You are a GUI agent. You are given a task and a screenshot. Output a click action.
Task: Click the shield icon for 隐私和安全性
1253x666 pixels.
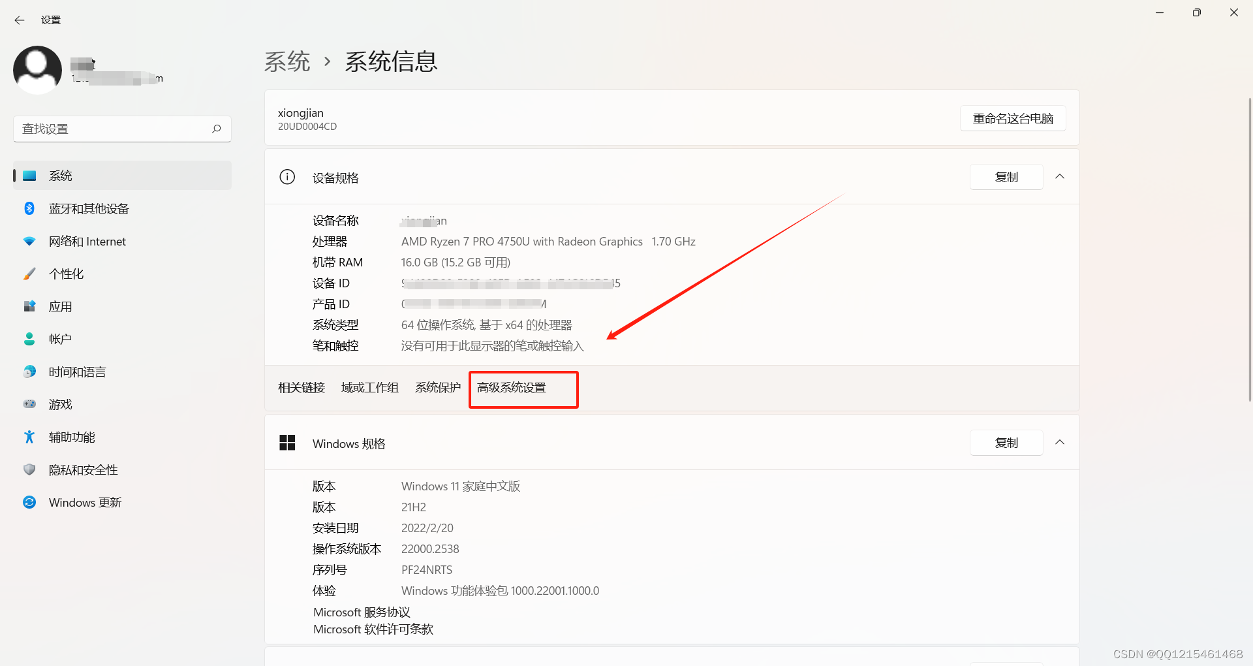29,469
